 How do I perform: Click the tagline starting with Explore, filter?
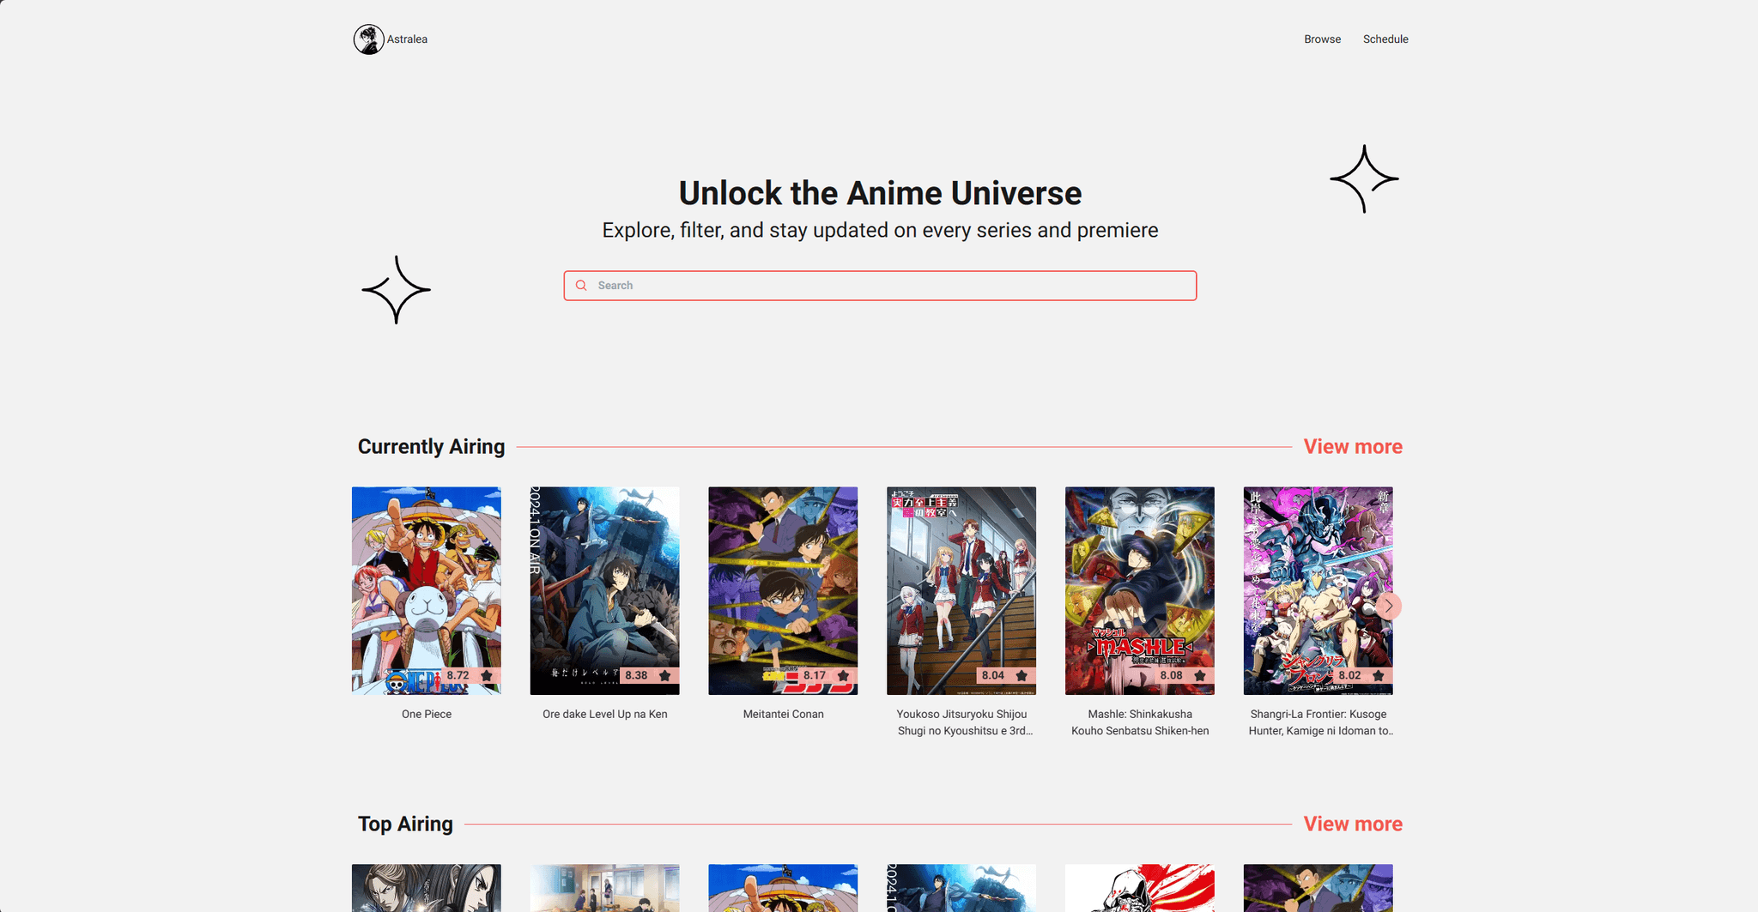[x=880, y=231]
